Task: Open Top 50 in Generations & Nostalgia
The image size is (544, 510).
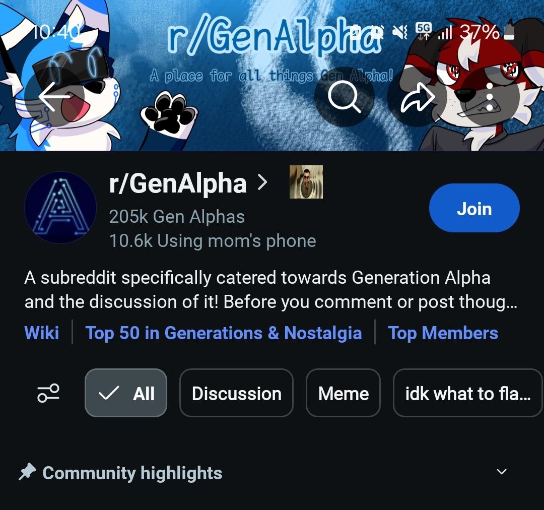Action: click(224, 333)
